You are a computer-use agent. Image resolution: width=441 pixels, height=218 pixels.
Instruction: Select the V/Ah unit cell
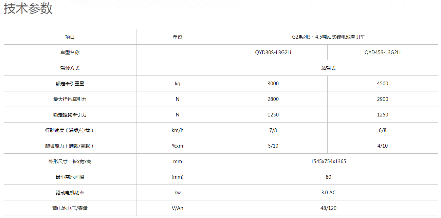[178, 208]
